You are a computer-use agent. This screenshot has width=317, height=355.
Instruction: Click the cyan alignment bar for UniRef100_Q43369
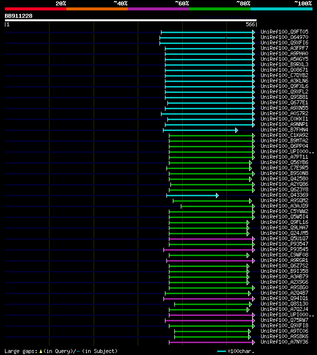coord(193,196)
